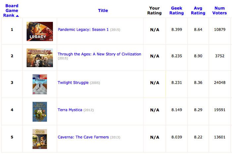
Task: Open the Through the Ages cover image
Action: point(40,58)
